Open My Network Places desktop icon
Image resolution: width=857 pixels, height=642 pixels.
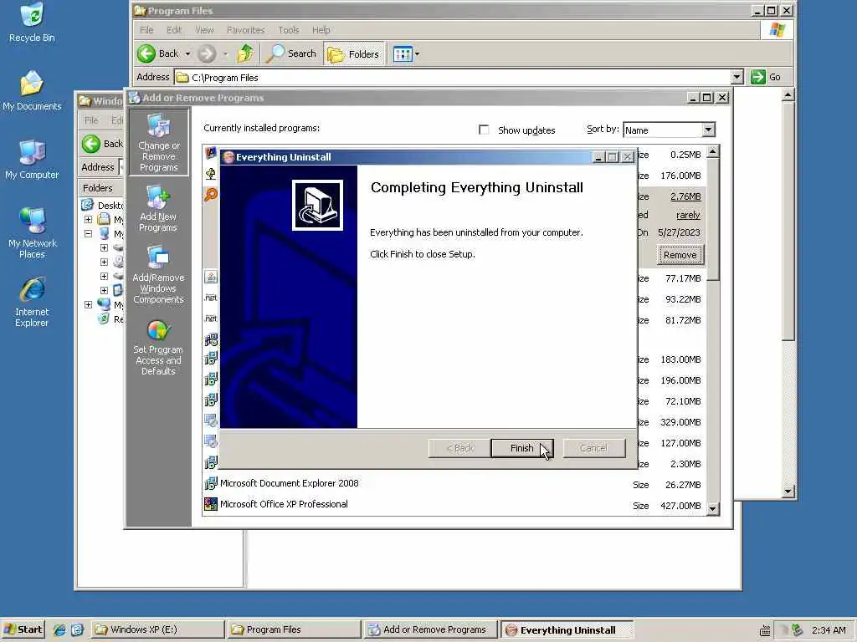click(x=32, y=233)
